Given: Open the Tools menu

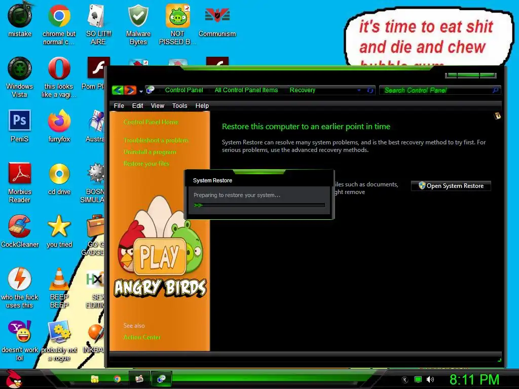Looking at the screenshot, I should tap(179, 106).
